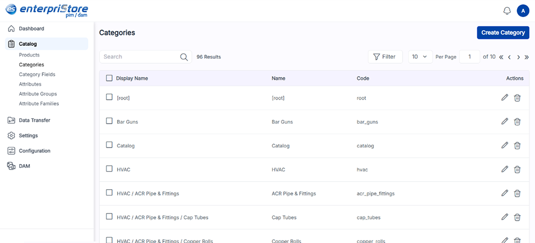Click the bar_guns code cell
Image resolution: width=535 pixels, height=243 pixels.
pyautogui.click(x=367, y=122)
